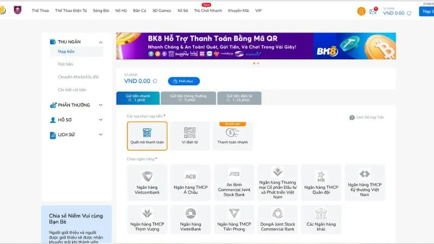434x244 pixels.
Task: Open the VIP menu
Action: 258,10
